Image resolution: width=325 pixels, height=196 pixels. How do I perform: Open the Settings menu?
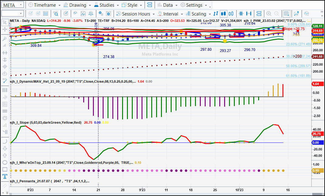tap(193, 5)
